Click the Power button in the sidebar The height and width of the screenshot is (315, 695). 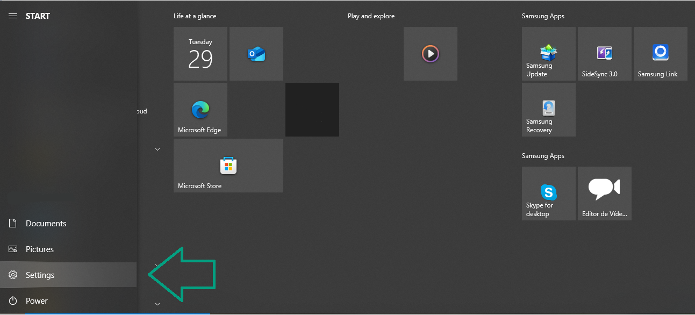coord(37,301)
